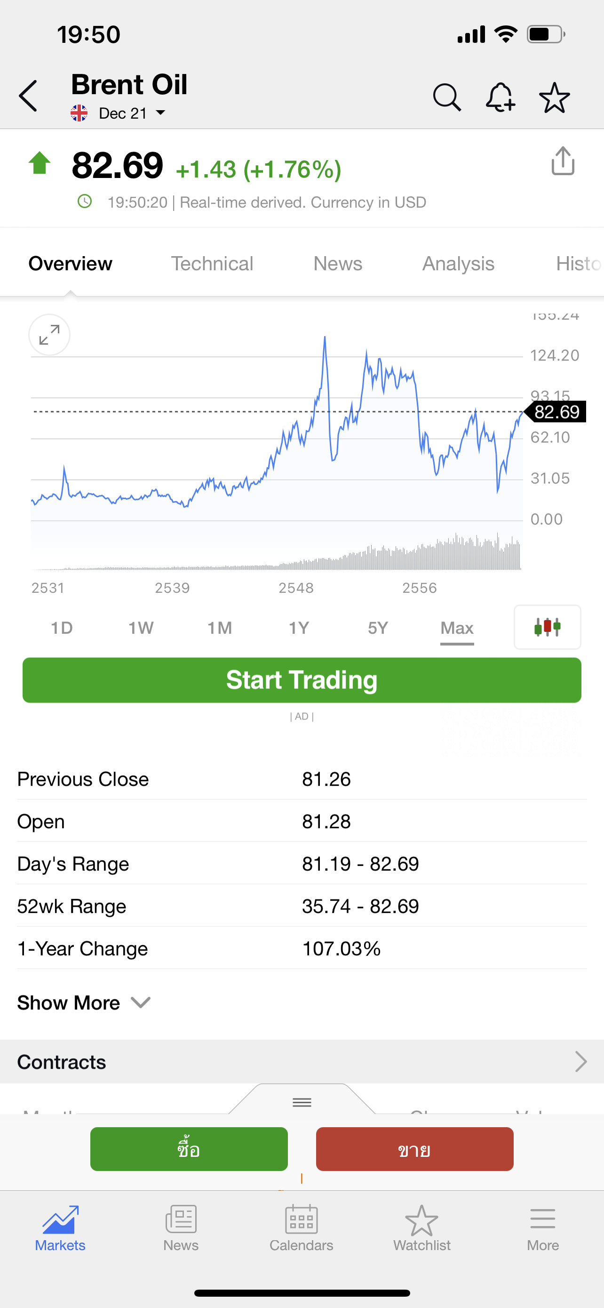The image size is (604, 1308).
Task: Add a price alert bell
Action: pyautogui.click(x=500, y=97)
